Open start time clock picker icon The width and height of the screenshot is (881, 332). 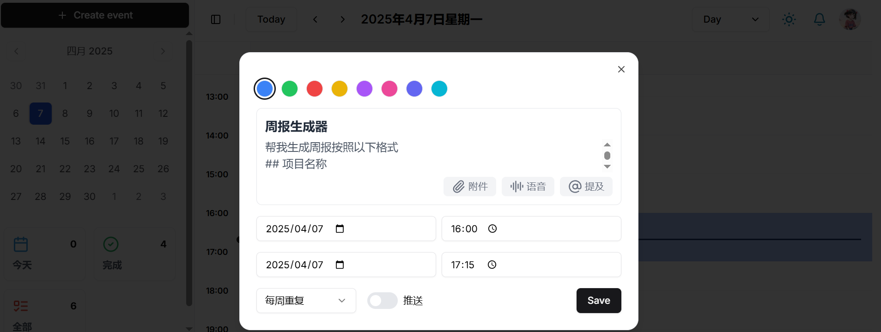coord(492,229)
